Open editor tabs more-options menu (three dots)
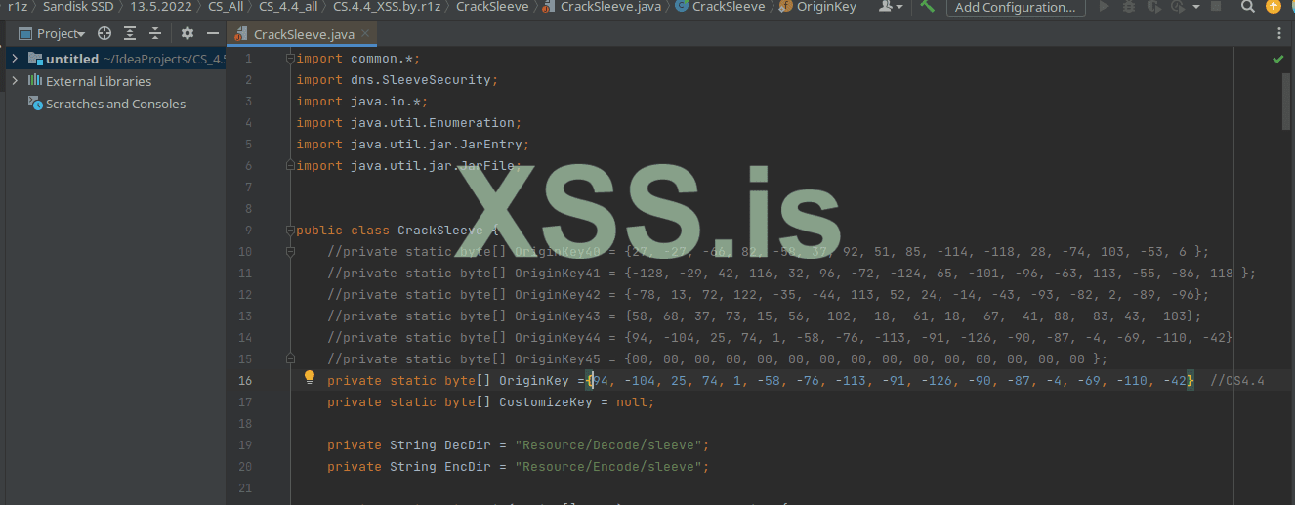Image resolution: width=1295 pixels, height=505 pixels. (1279, 33)
